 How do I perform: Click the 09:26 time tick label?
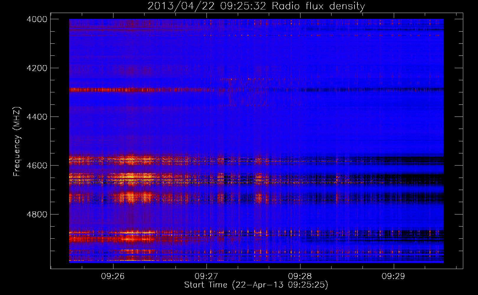click(x=113, y=276)
